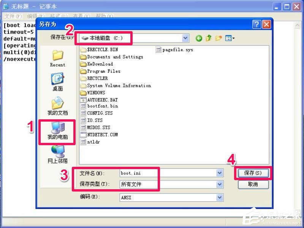The width and height of the screenshot is (304, 228).
Task: Expand the 编码 ANSI encoding dropdown
Action: [x=220, y=198]
